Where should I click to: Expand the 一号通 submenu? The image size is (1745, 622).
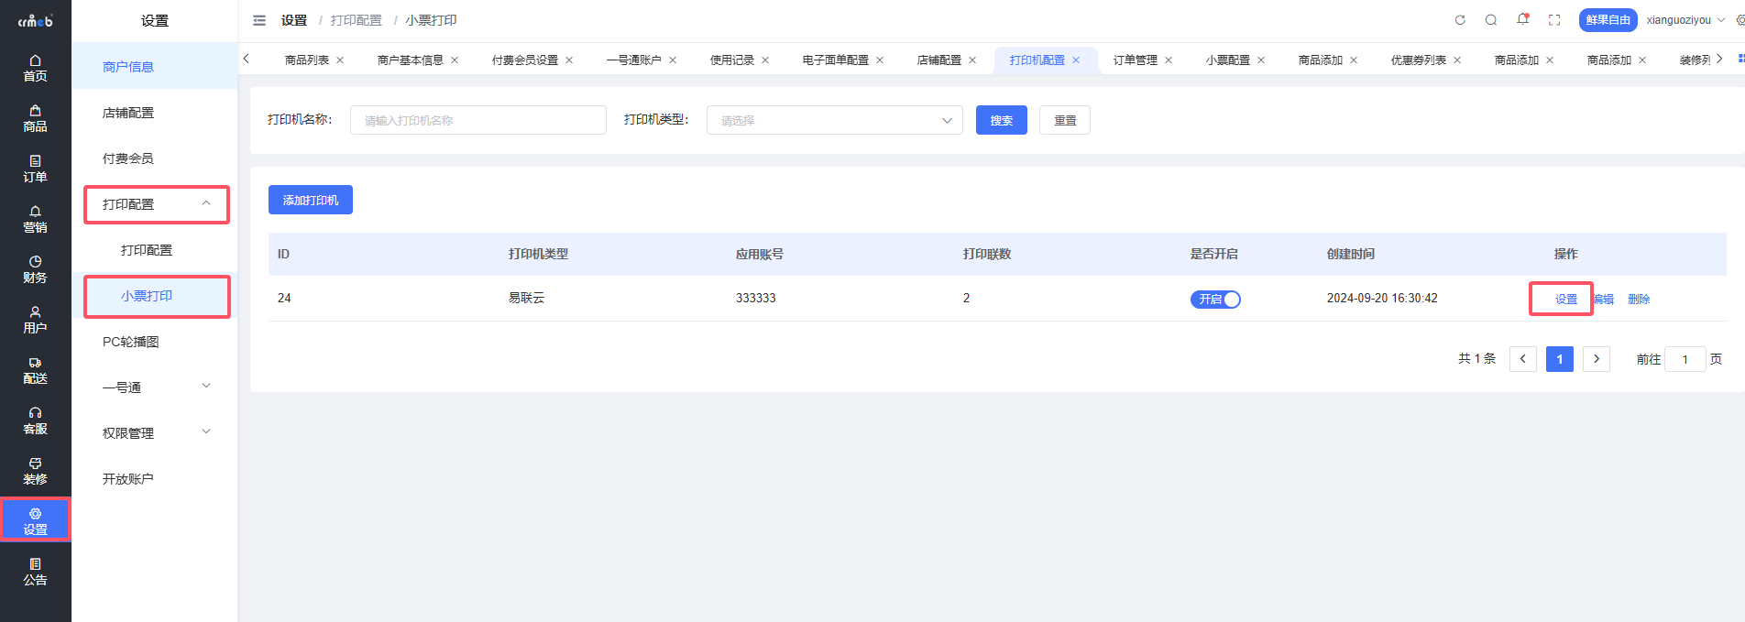coord(156,387)
